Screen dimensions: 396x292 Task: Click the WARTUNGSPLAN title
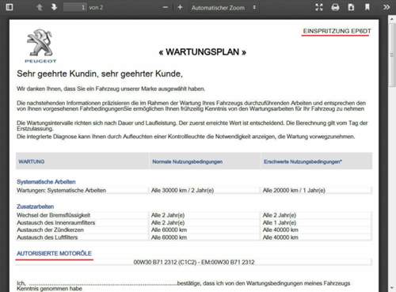pyautogui.click(x=203, y=52)
